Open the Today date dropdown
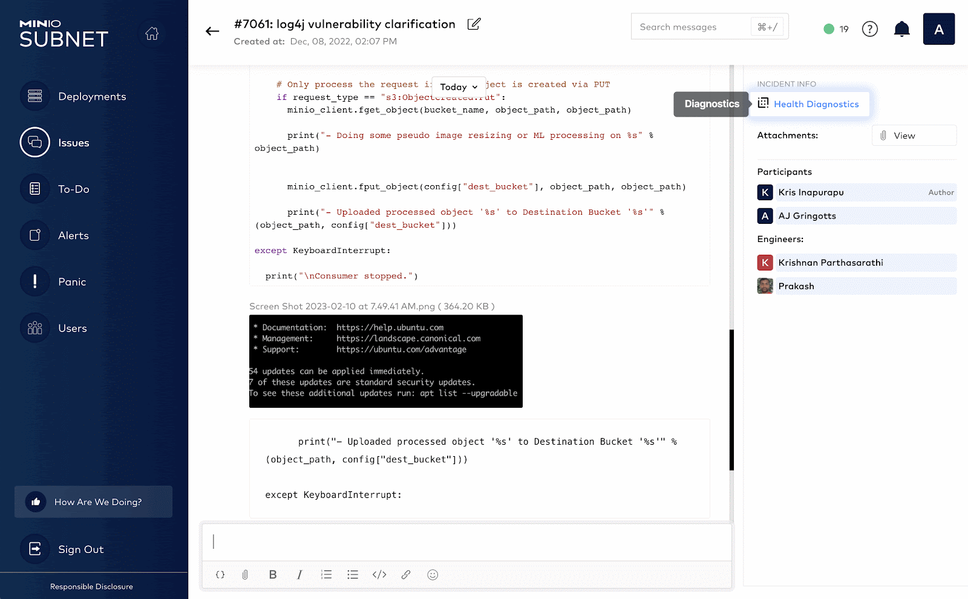 click(x=458, y=87)
